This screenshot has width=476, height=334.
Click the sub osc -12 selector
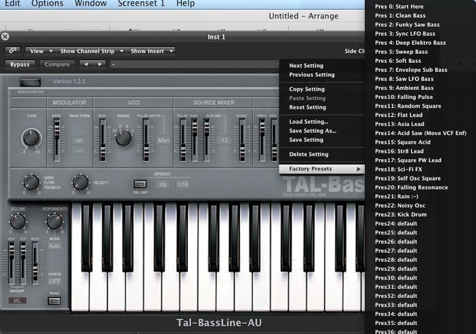pos(224,140)
